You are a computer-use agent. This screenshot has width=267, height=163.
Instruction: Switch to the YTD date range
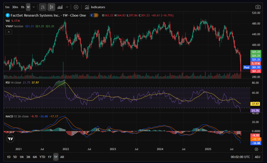[x=42, y=157]
